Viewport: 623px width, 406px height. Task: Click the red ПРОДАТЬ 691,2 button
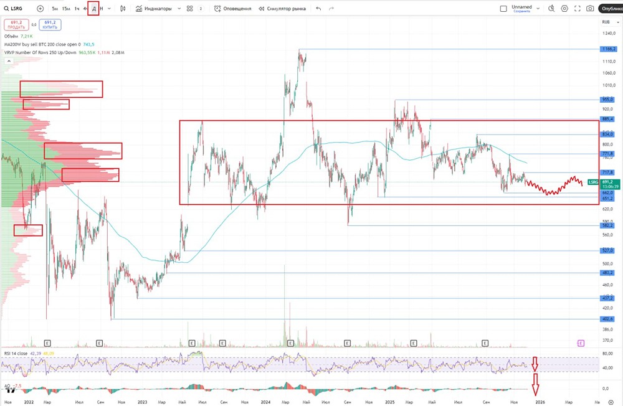16,25
